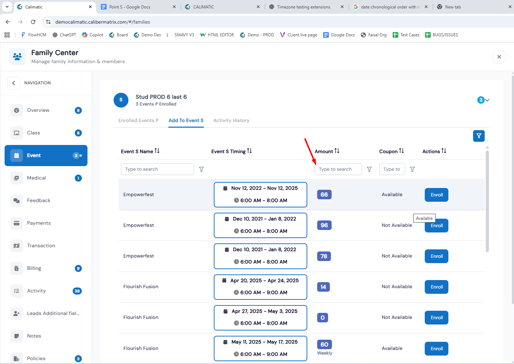Open the BUGS/ISSUES bookmark
Viewport: 514px width, 364px height.
[x=442, y=35]
